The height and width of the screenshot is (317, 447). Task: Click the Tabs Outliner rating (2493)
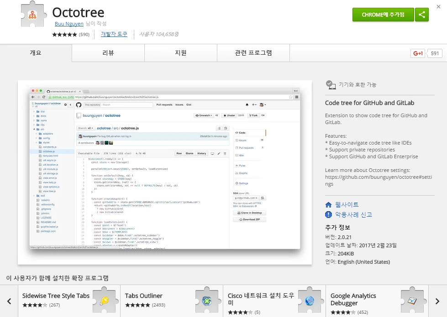pyautogui.click(x=145, y=305)
